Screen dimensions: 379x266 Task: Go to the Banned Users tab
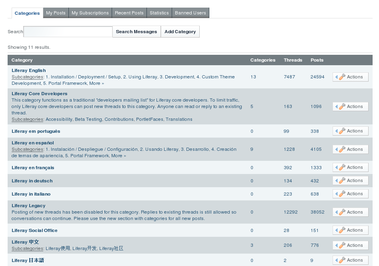191,13
